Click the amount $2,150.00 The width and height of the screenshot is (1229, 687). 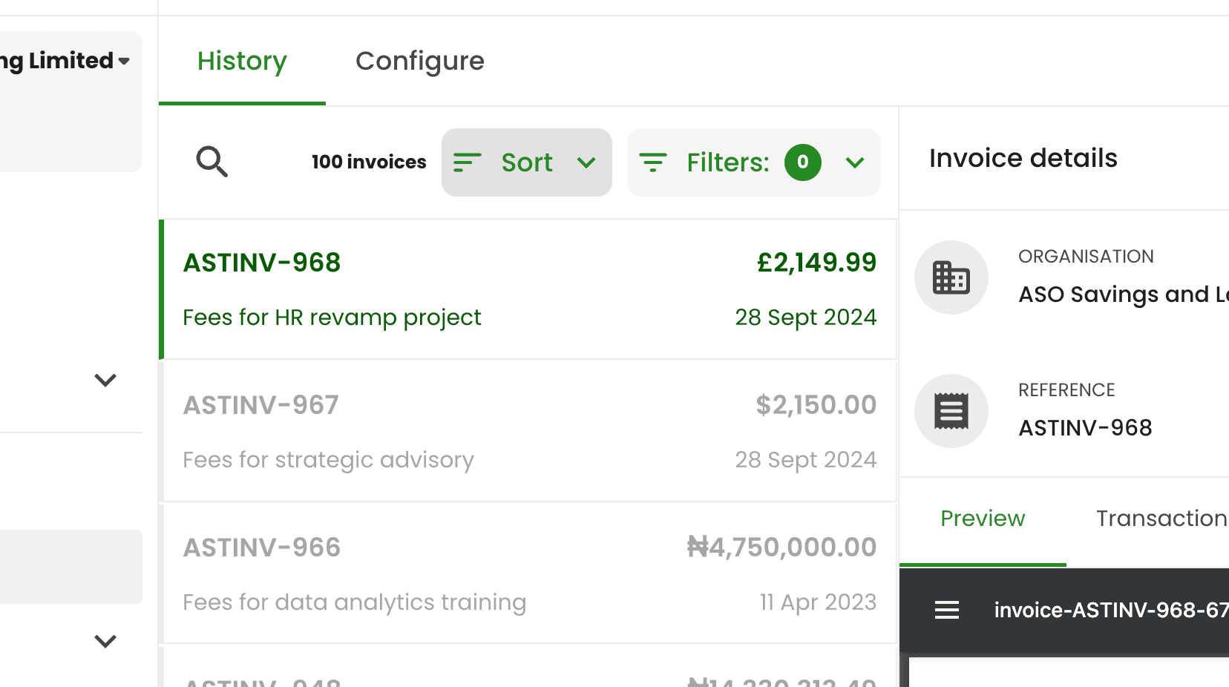click(816, 405)
